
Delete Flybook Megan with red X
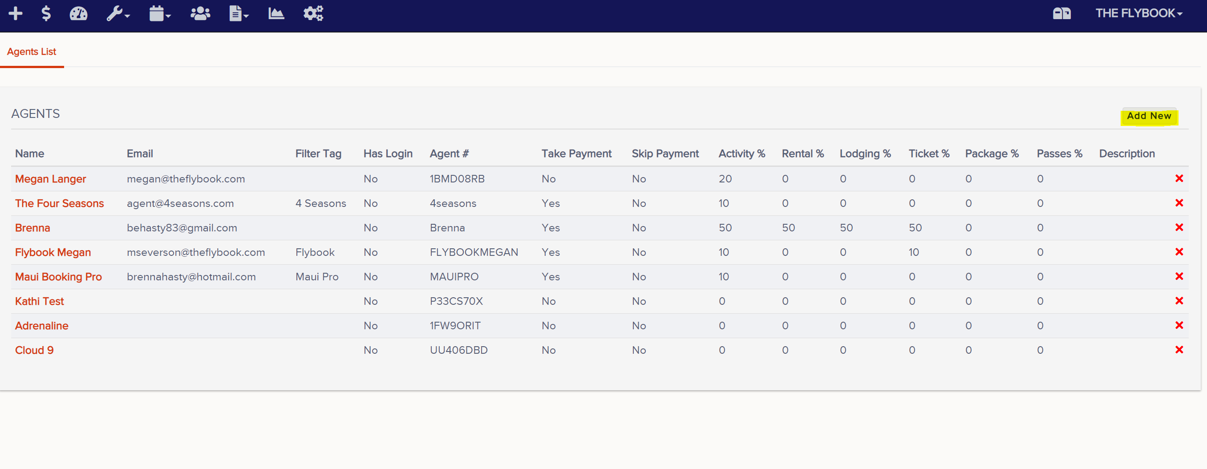pyautogui.click(x=1179, y=251)
